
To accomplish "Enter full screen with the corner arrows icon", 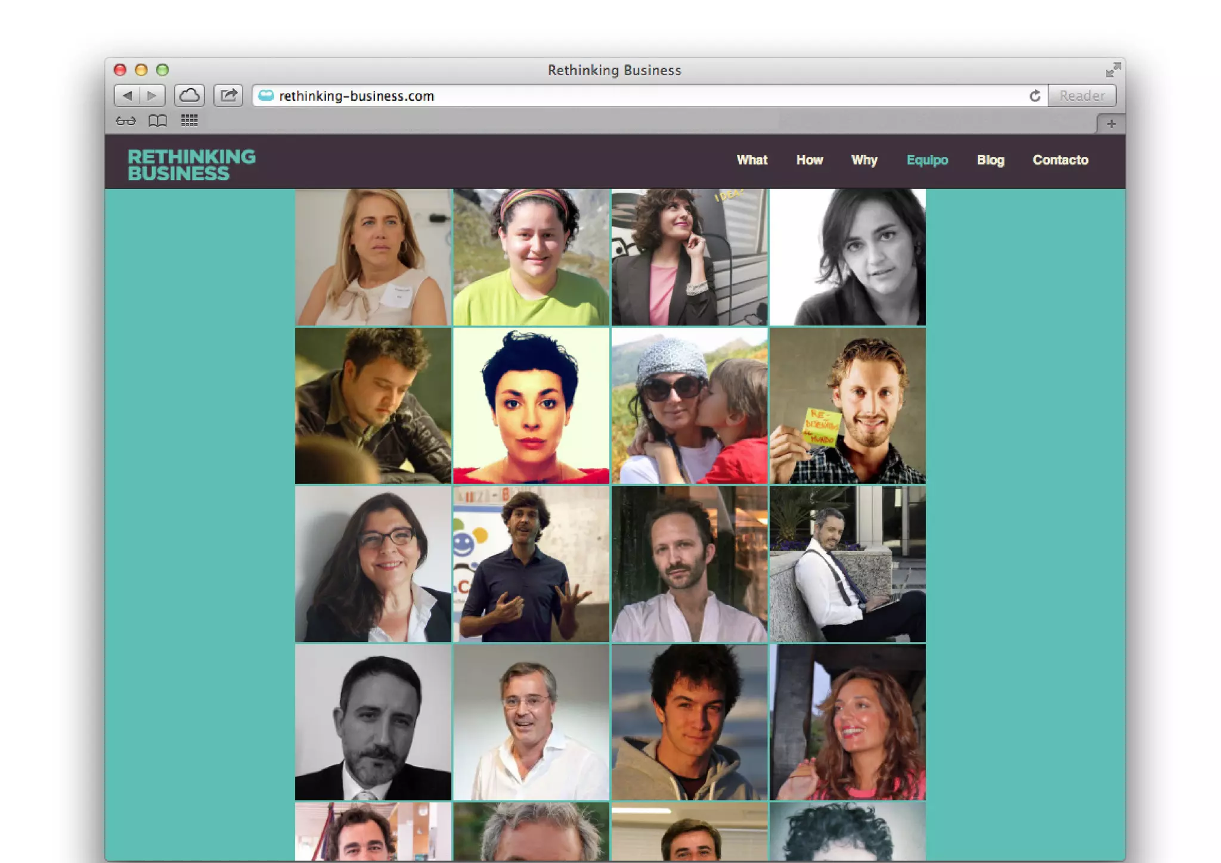I will click(1113, 70).
